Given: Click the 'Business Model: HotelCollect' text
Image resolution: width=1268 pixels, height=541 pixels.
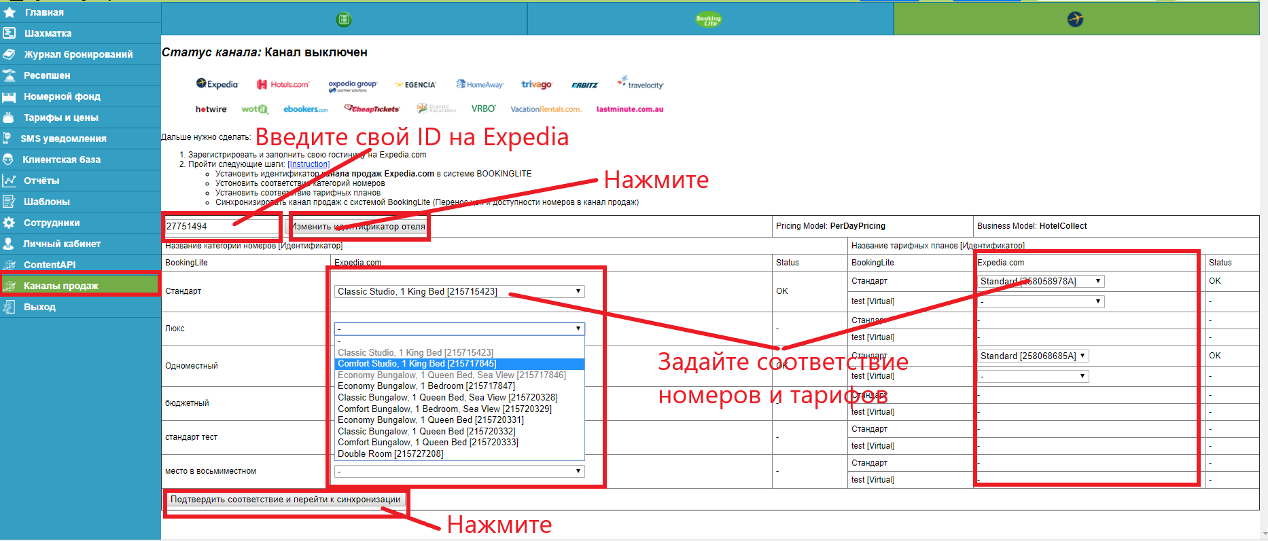Looking at the screenshot, I should (1032, 226).
